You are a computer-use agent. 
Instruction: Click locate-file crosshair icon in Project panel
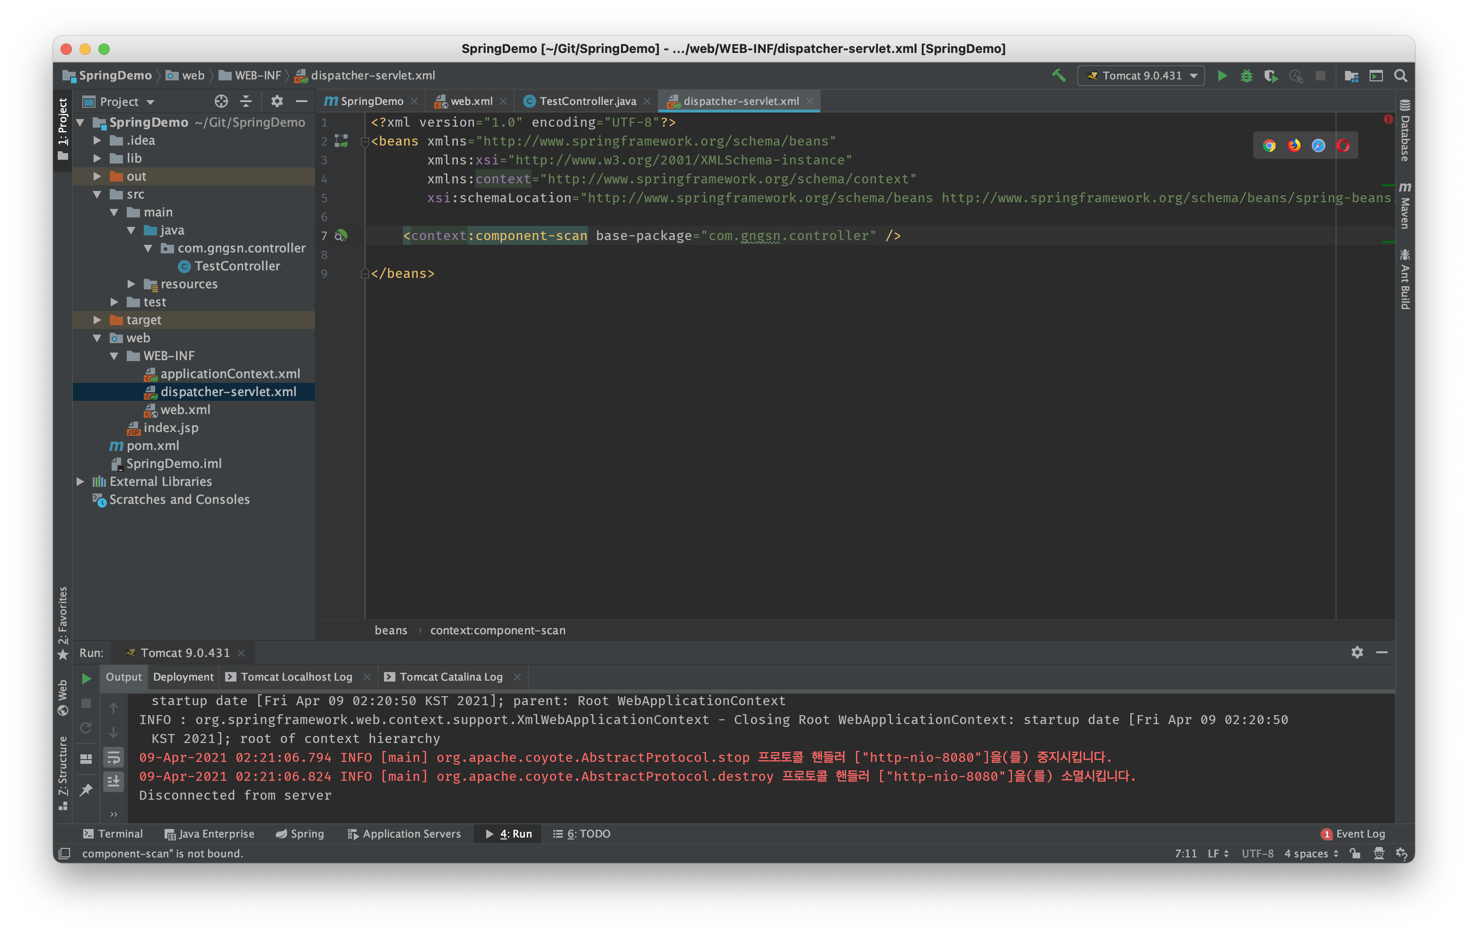(x=221, y=101)
